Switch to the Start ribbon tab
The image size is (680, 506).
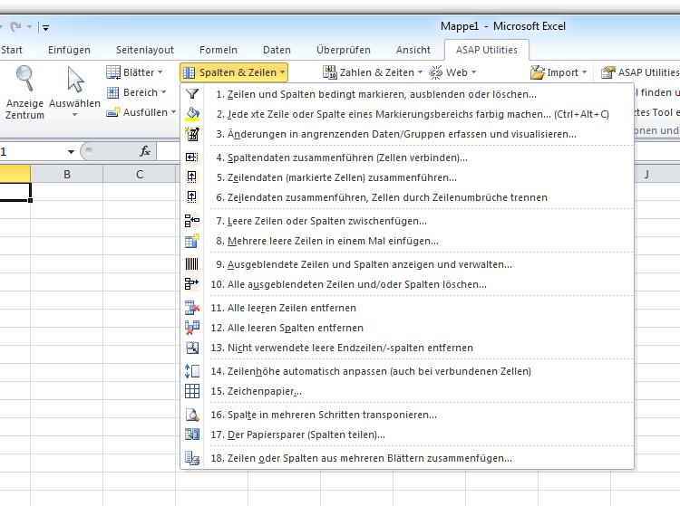click(x=12, y=50)
